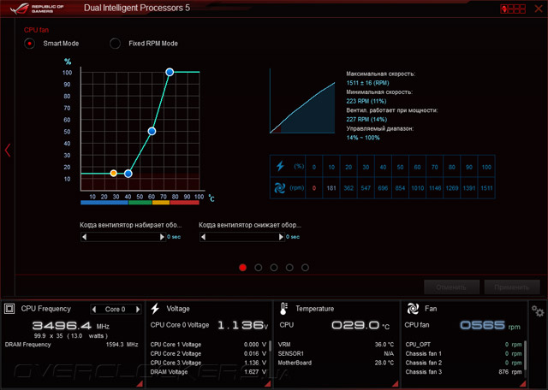Click the CPU Frequency chip icon
The image size is (548, 390).
[9, 309]
